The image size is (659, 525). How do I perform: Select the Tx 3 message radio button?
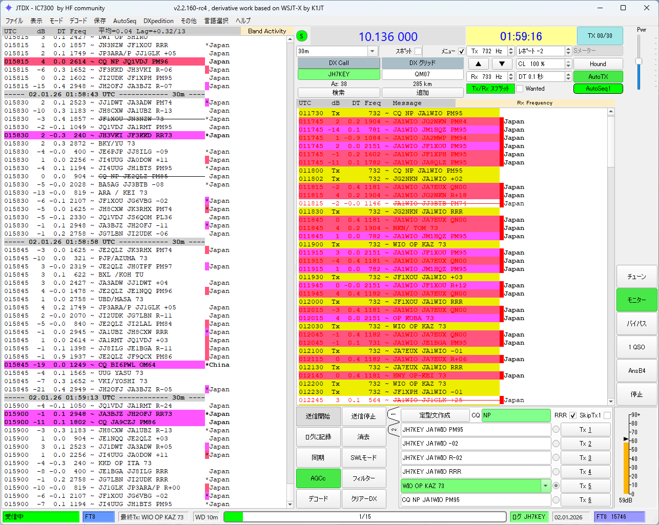pyautogui.click(x=556, y=457)
